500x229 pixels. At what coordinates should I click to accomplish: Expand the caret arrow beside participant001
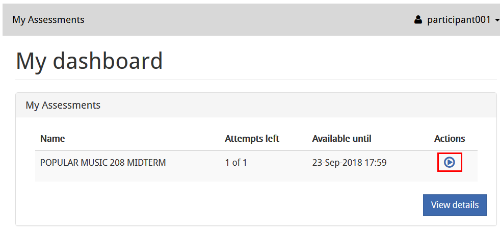[x=497, y=20]
